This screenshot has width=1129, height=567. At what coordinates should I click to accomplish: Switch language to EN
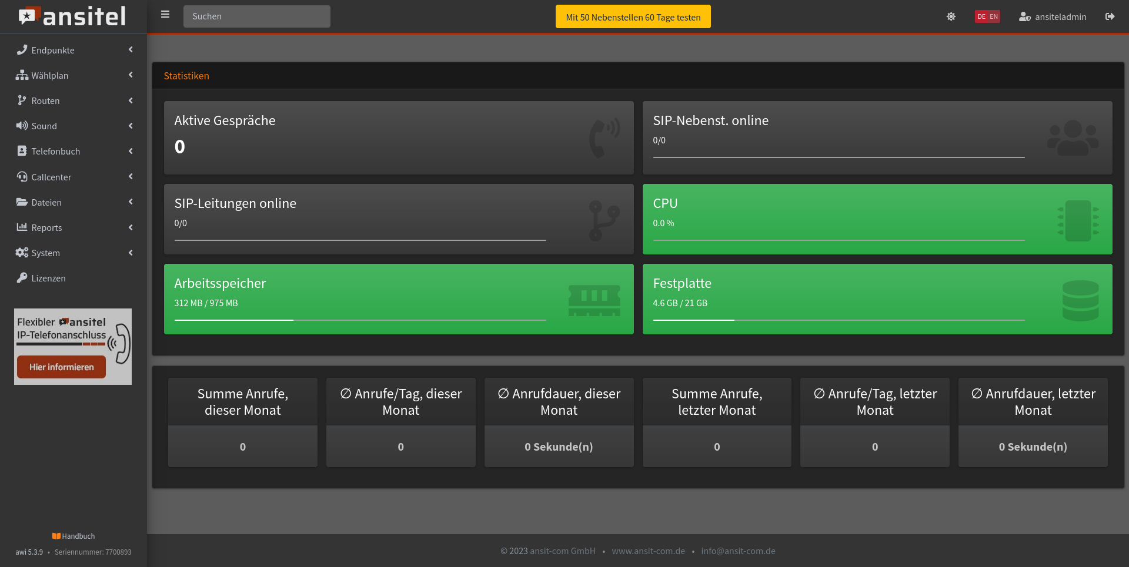(x=994, y=16)
